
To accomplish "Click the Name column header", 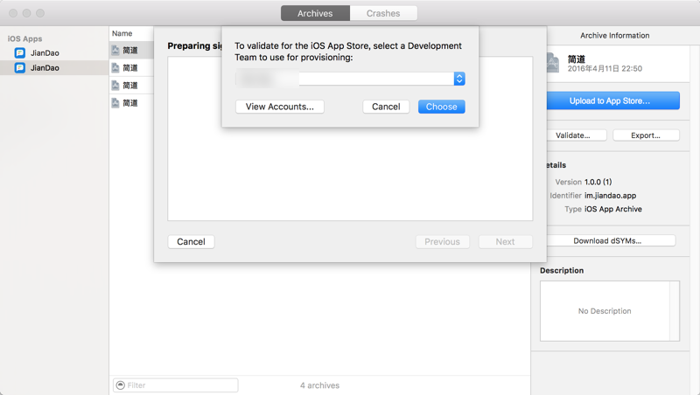I will pyautogui.click(x=122, y=33).
